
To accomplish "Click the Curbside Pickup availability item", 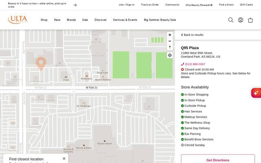I will click(x=194, y=106).
